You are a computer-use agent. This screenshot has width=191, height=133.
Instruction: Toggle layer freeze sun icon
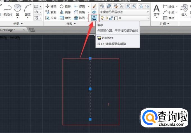[107, 18]
